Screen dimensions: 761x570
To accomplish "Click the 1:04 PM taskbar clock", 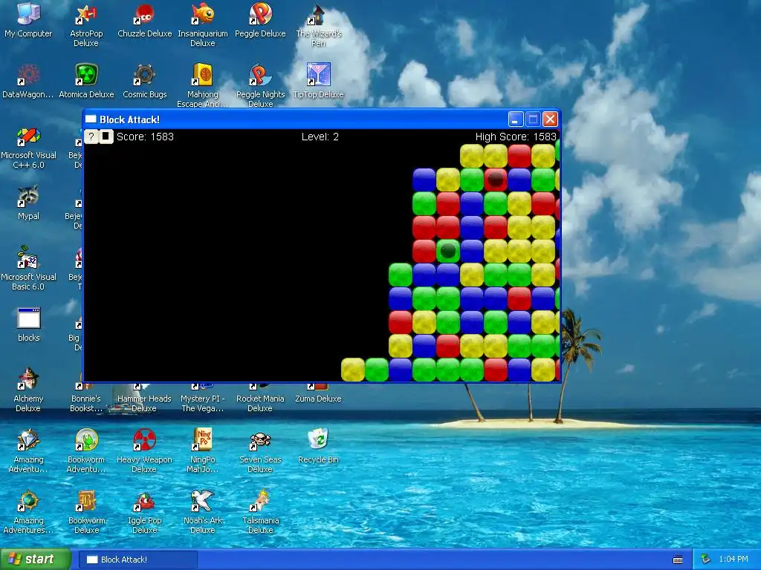I will pos(734,560).
